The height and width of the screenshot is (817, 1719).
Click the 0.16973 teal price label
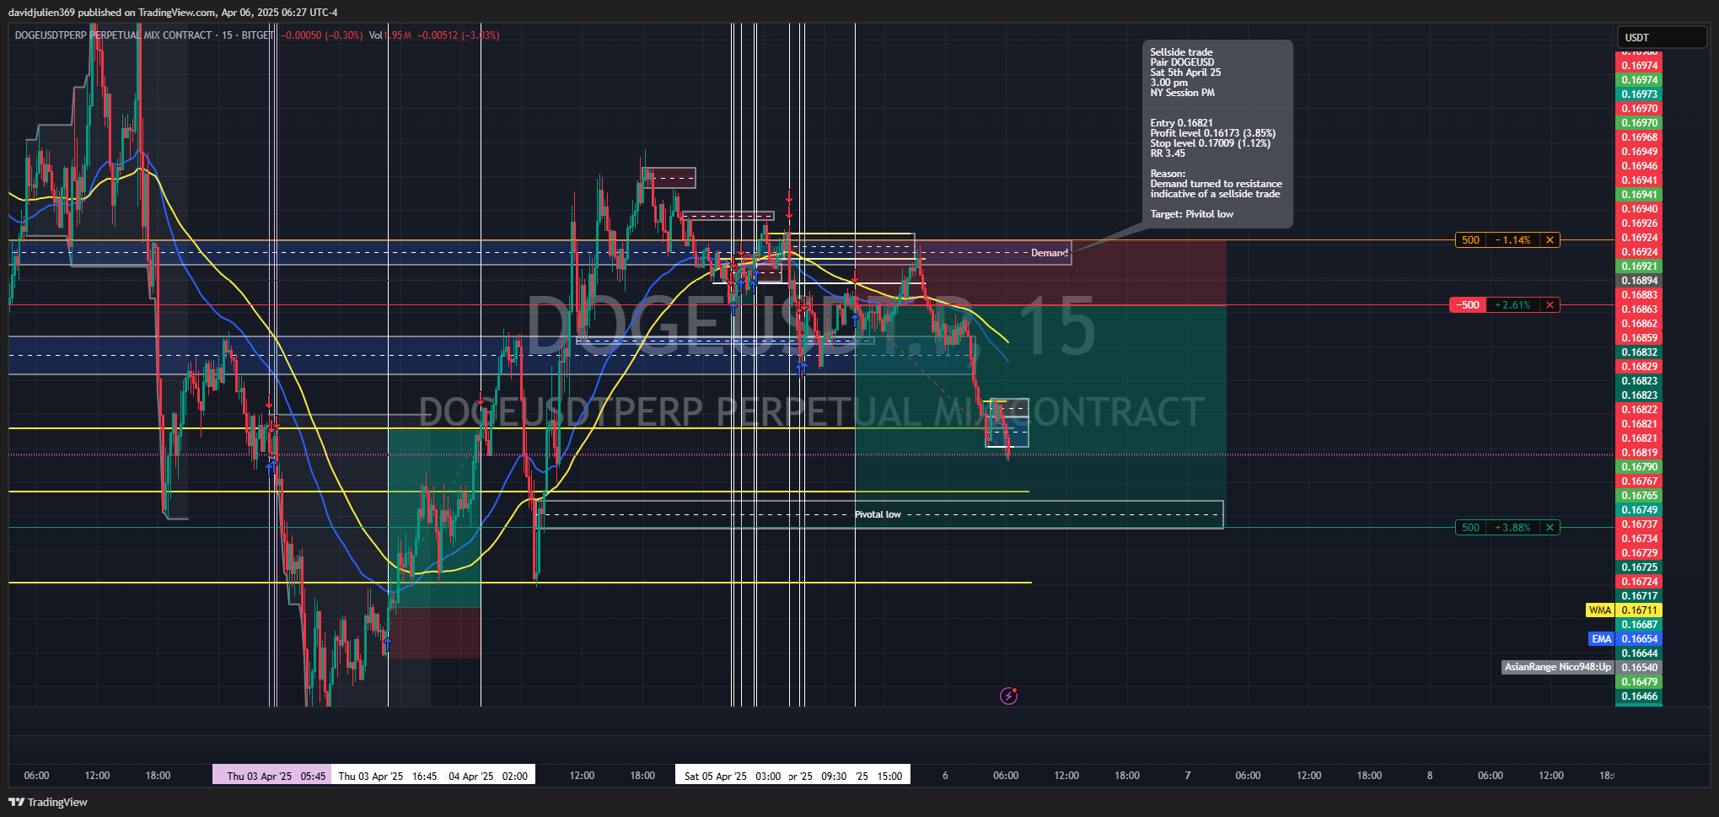tap(1639, 94)
